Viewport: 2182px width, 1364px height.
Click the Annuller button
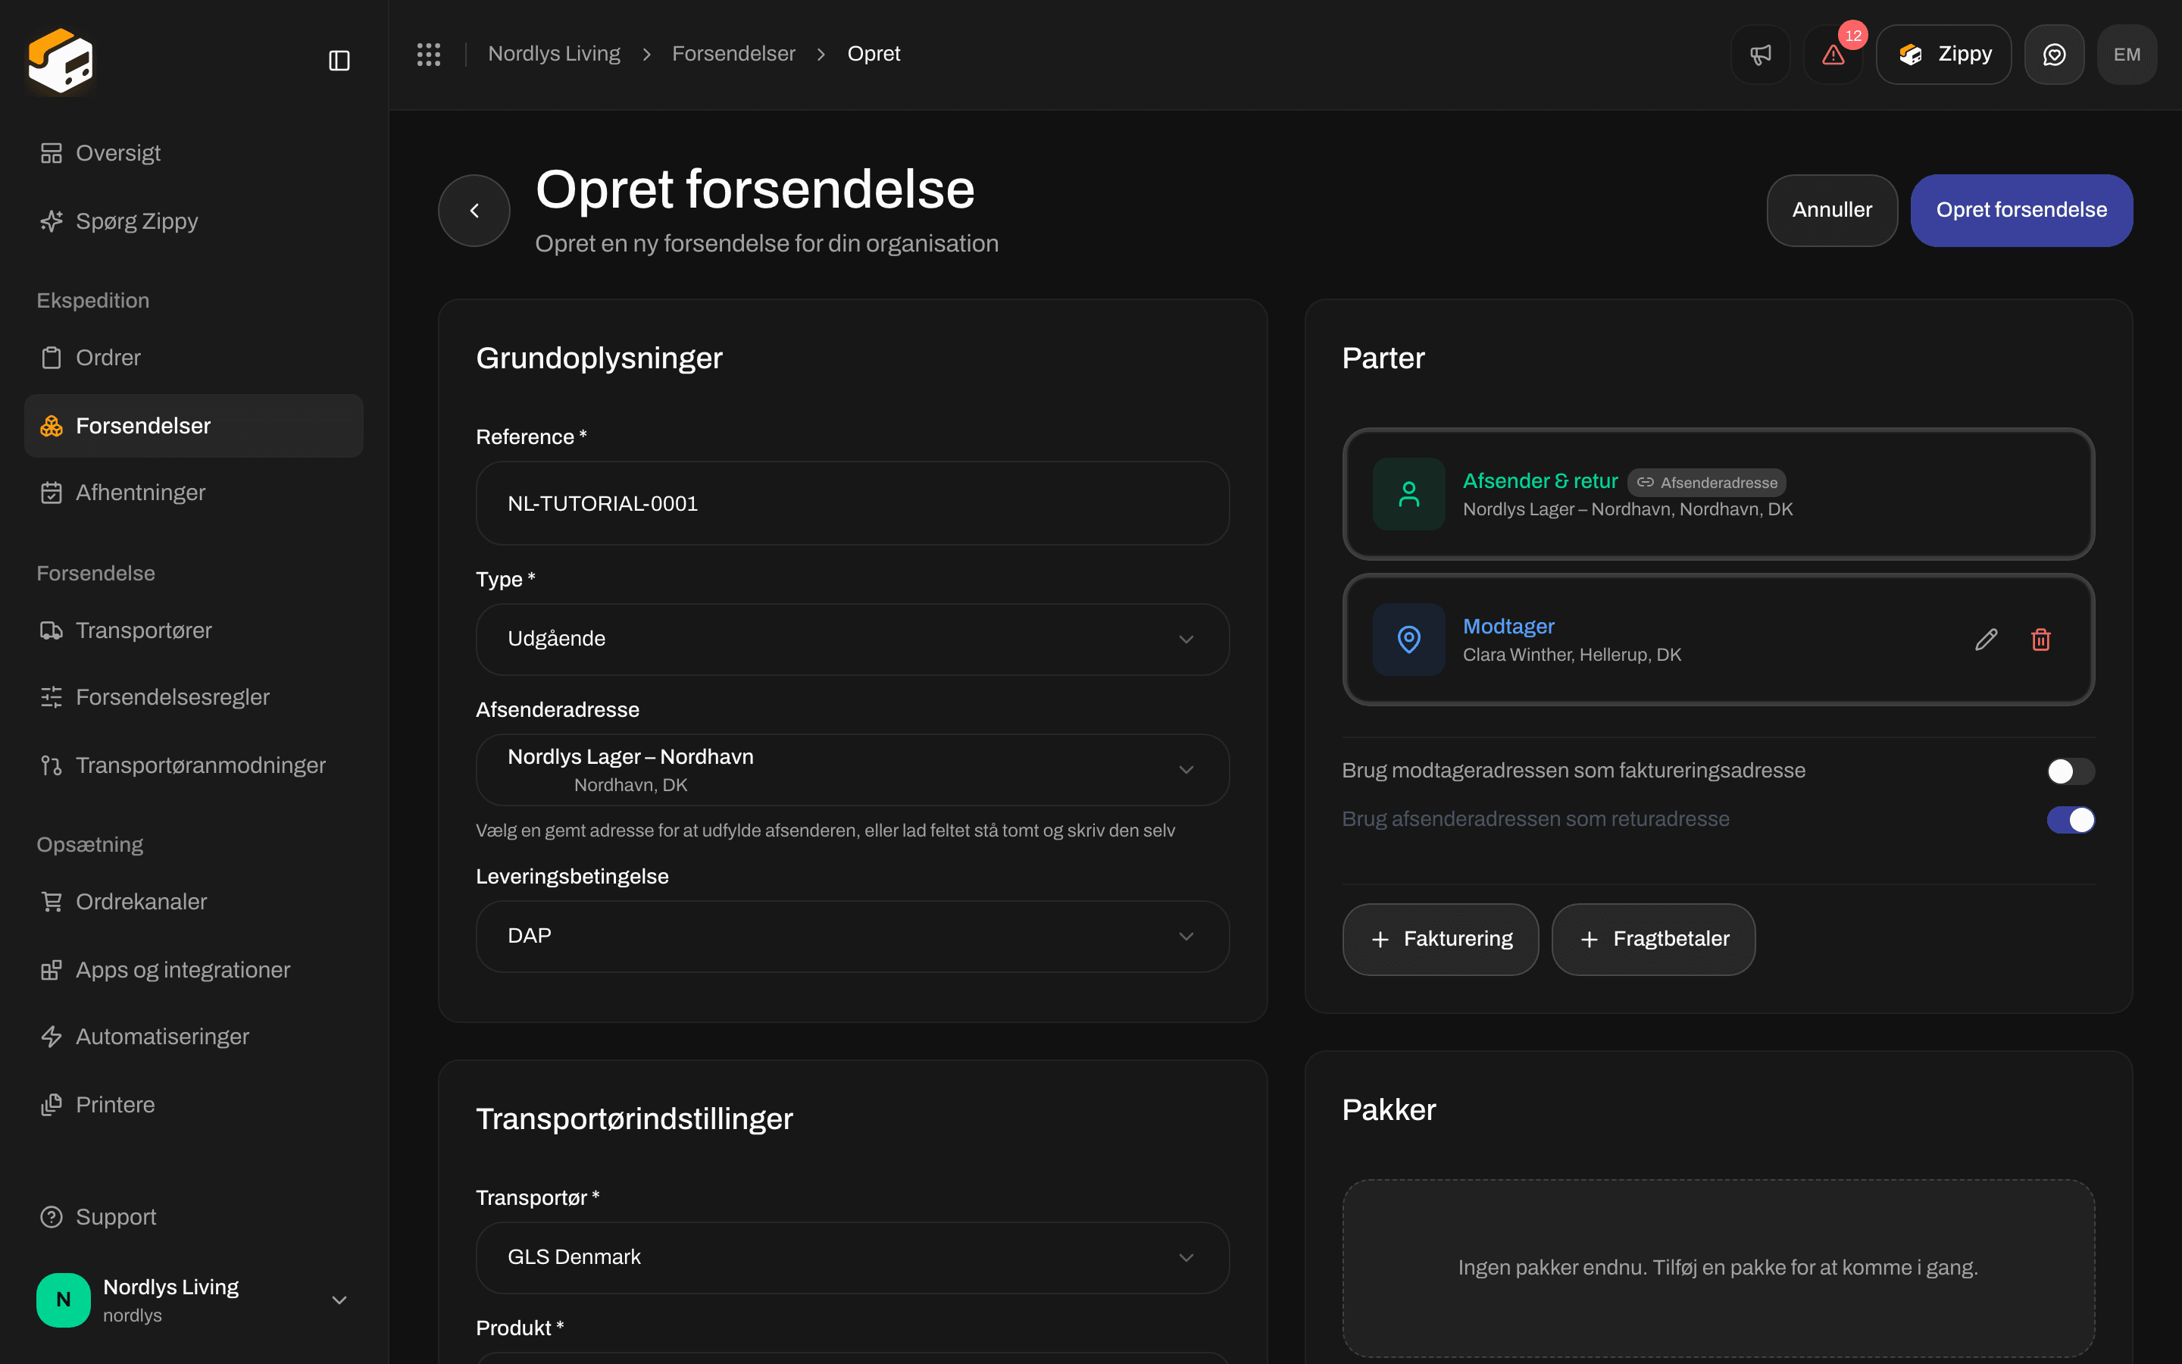1832,210
